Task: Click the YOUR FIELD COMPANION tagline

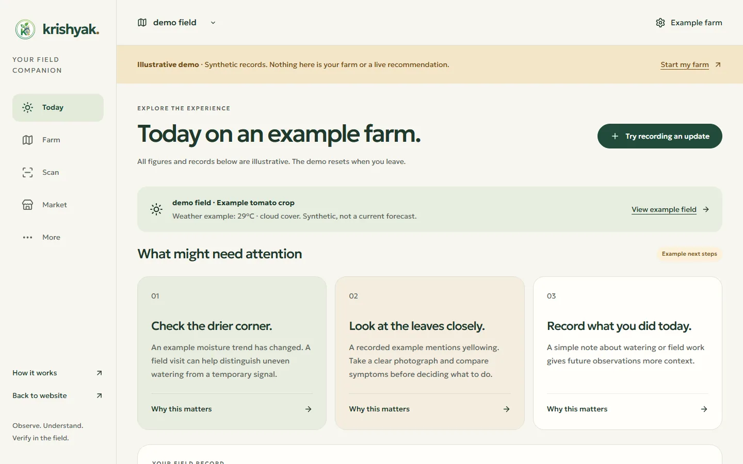Action: pos(37,65)
